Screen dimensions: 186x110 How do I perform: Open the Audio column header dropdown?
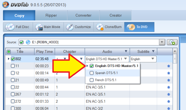click(126, 51)
